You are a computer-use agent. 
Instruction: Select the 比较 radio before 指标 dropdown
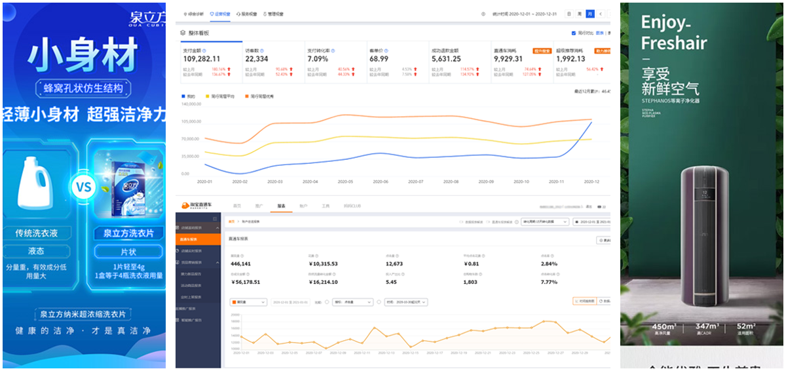coord(327,302)
